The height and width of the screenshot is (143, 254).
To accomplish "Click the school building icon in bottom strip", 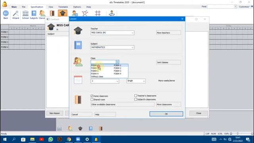I will (x=60, y=129).
